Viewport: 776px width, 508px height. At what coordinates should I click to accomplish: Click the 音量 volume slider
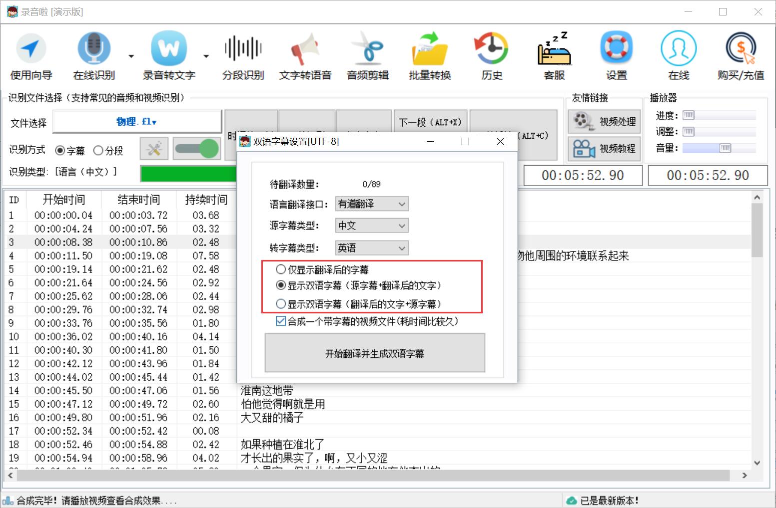[719, 148]
